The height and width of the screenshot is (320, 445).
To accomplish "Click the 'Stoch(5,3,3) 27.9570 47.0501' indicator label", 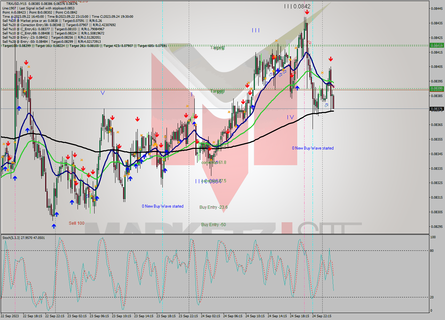I will (x=24, y=238).
